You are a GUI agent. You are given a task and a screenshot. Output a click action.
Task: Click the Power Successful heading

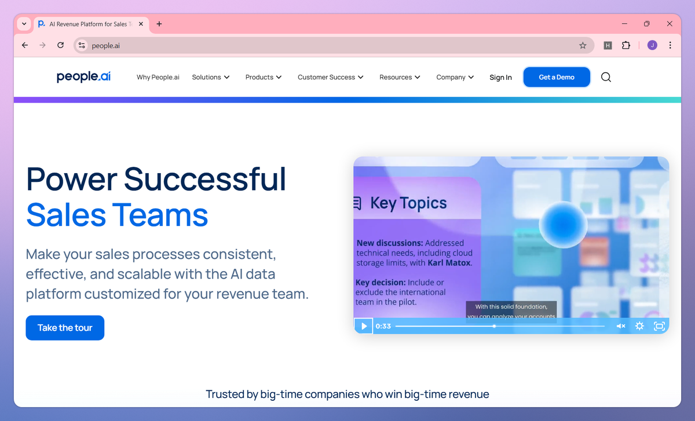tap(156, 179)
